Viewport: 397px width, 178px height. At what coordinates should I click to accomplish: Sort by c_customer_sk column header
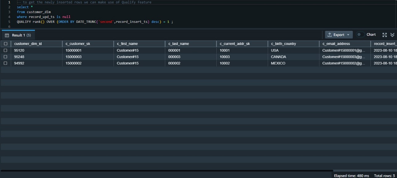88,44
